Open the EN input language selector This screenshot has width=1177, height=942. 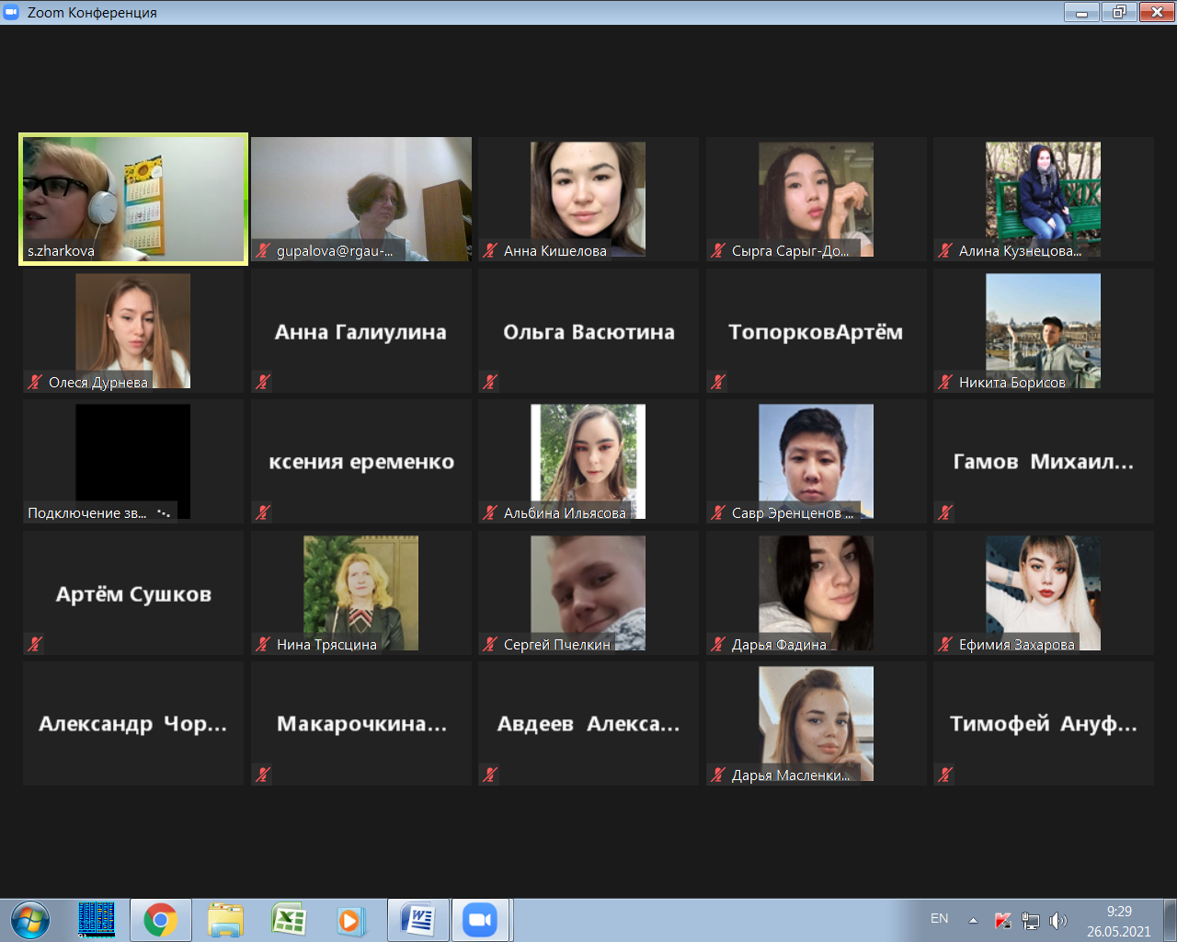pos(939,918)
